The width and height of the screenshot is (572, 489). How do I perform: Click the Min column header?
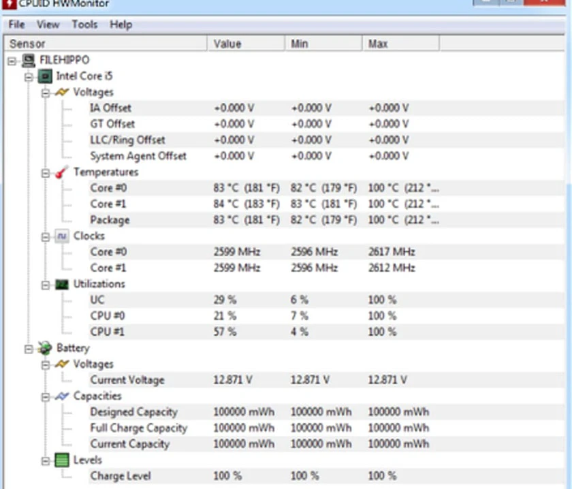[323, 44]
